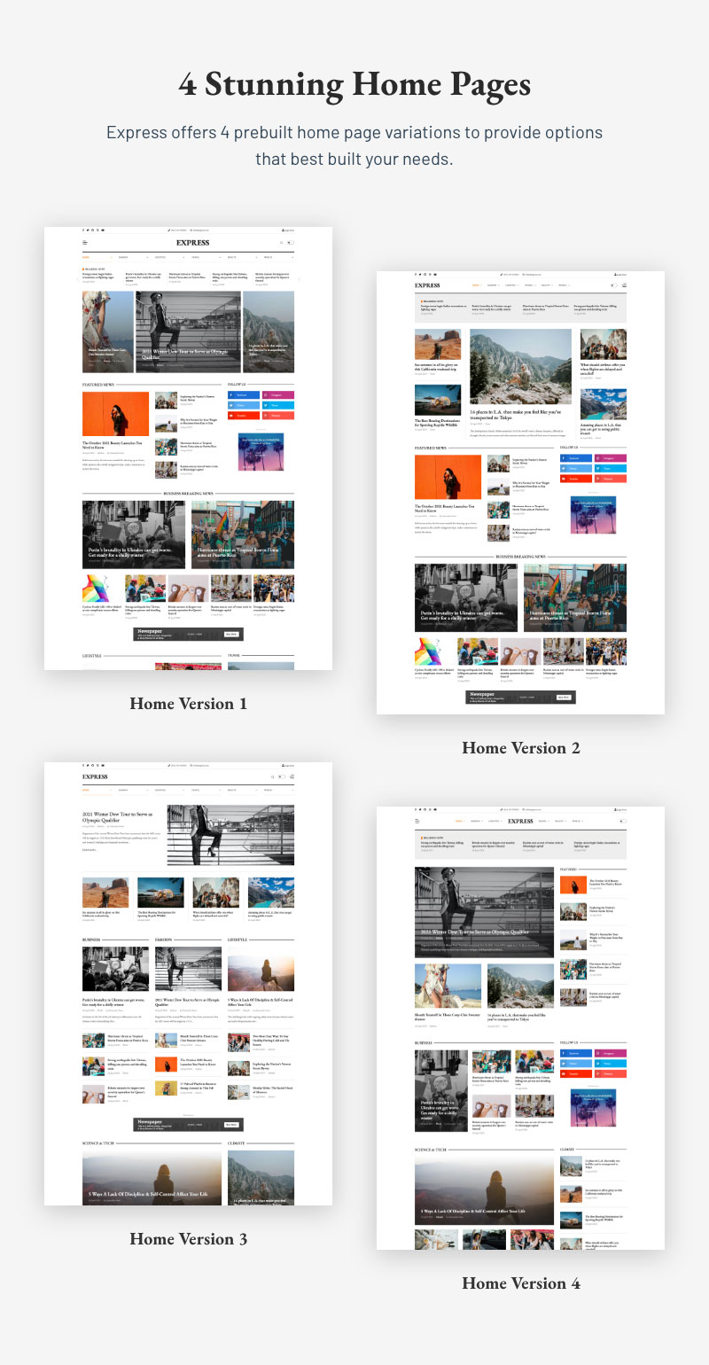Click hamburger menu icon in Home Version 2 header
The image size is (709, 1365).
[624, 285]
